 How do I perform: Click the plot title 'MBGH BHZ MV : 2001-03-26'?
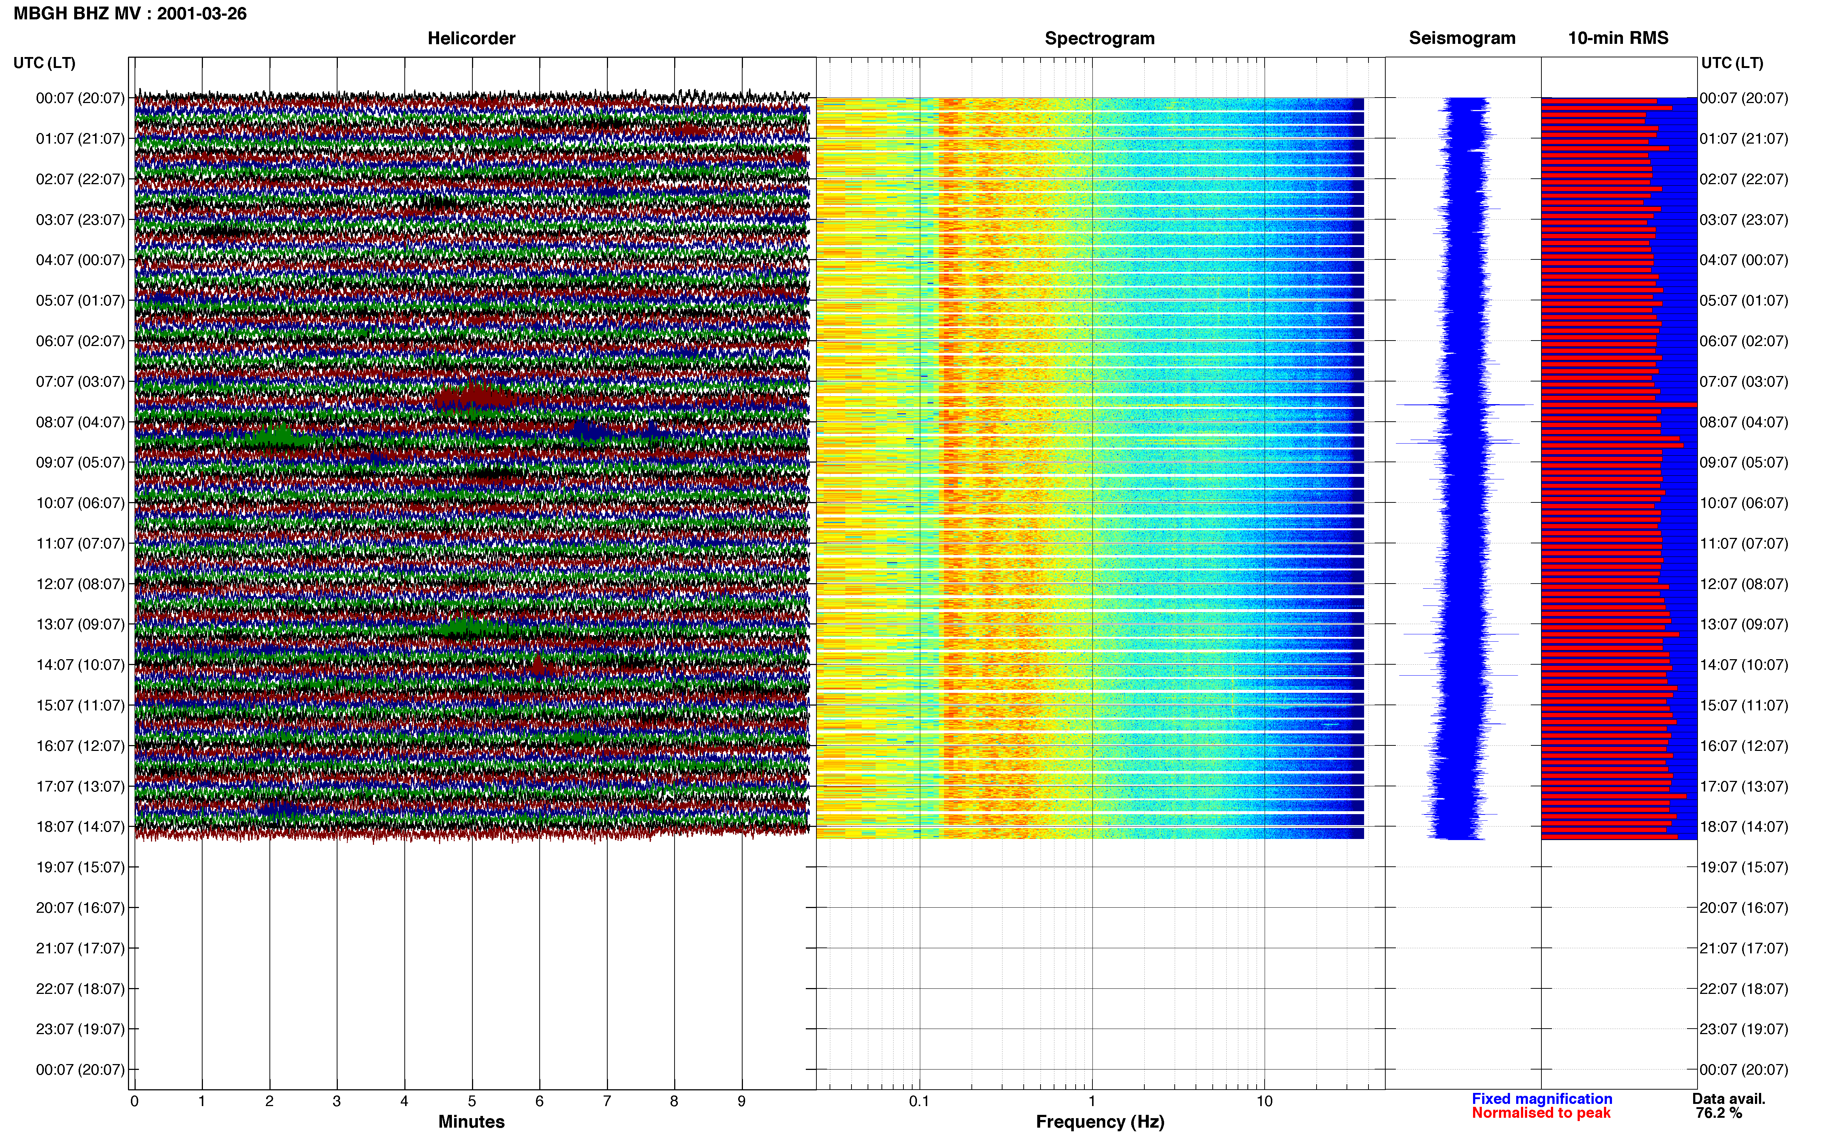coord(130,14)
